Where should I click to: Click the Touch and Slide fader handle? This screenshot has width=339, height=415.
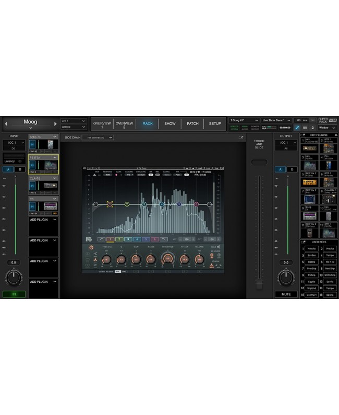coord(259,285)
